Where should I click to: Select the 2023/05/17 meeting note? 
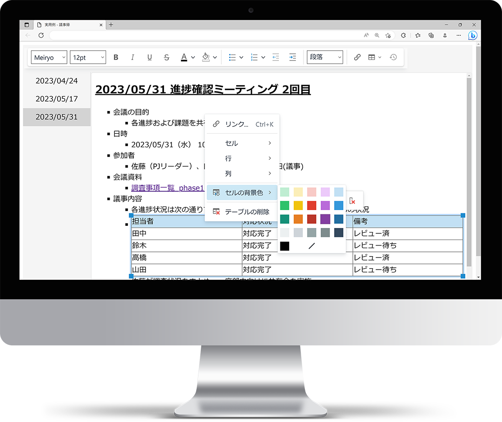tap(57, 99)
